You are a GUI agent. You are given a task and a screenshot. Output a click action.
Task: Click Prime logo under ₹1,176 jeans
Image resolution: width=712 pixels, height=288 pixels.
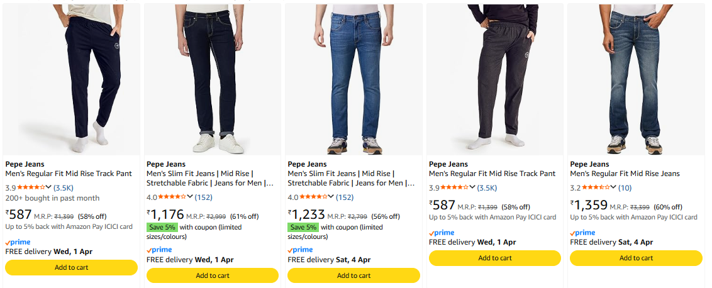pyautogui.click(x=159, y=250)
